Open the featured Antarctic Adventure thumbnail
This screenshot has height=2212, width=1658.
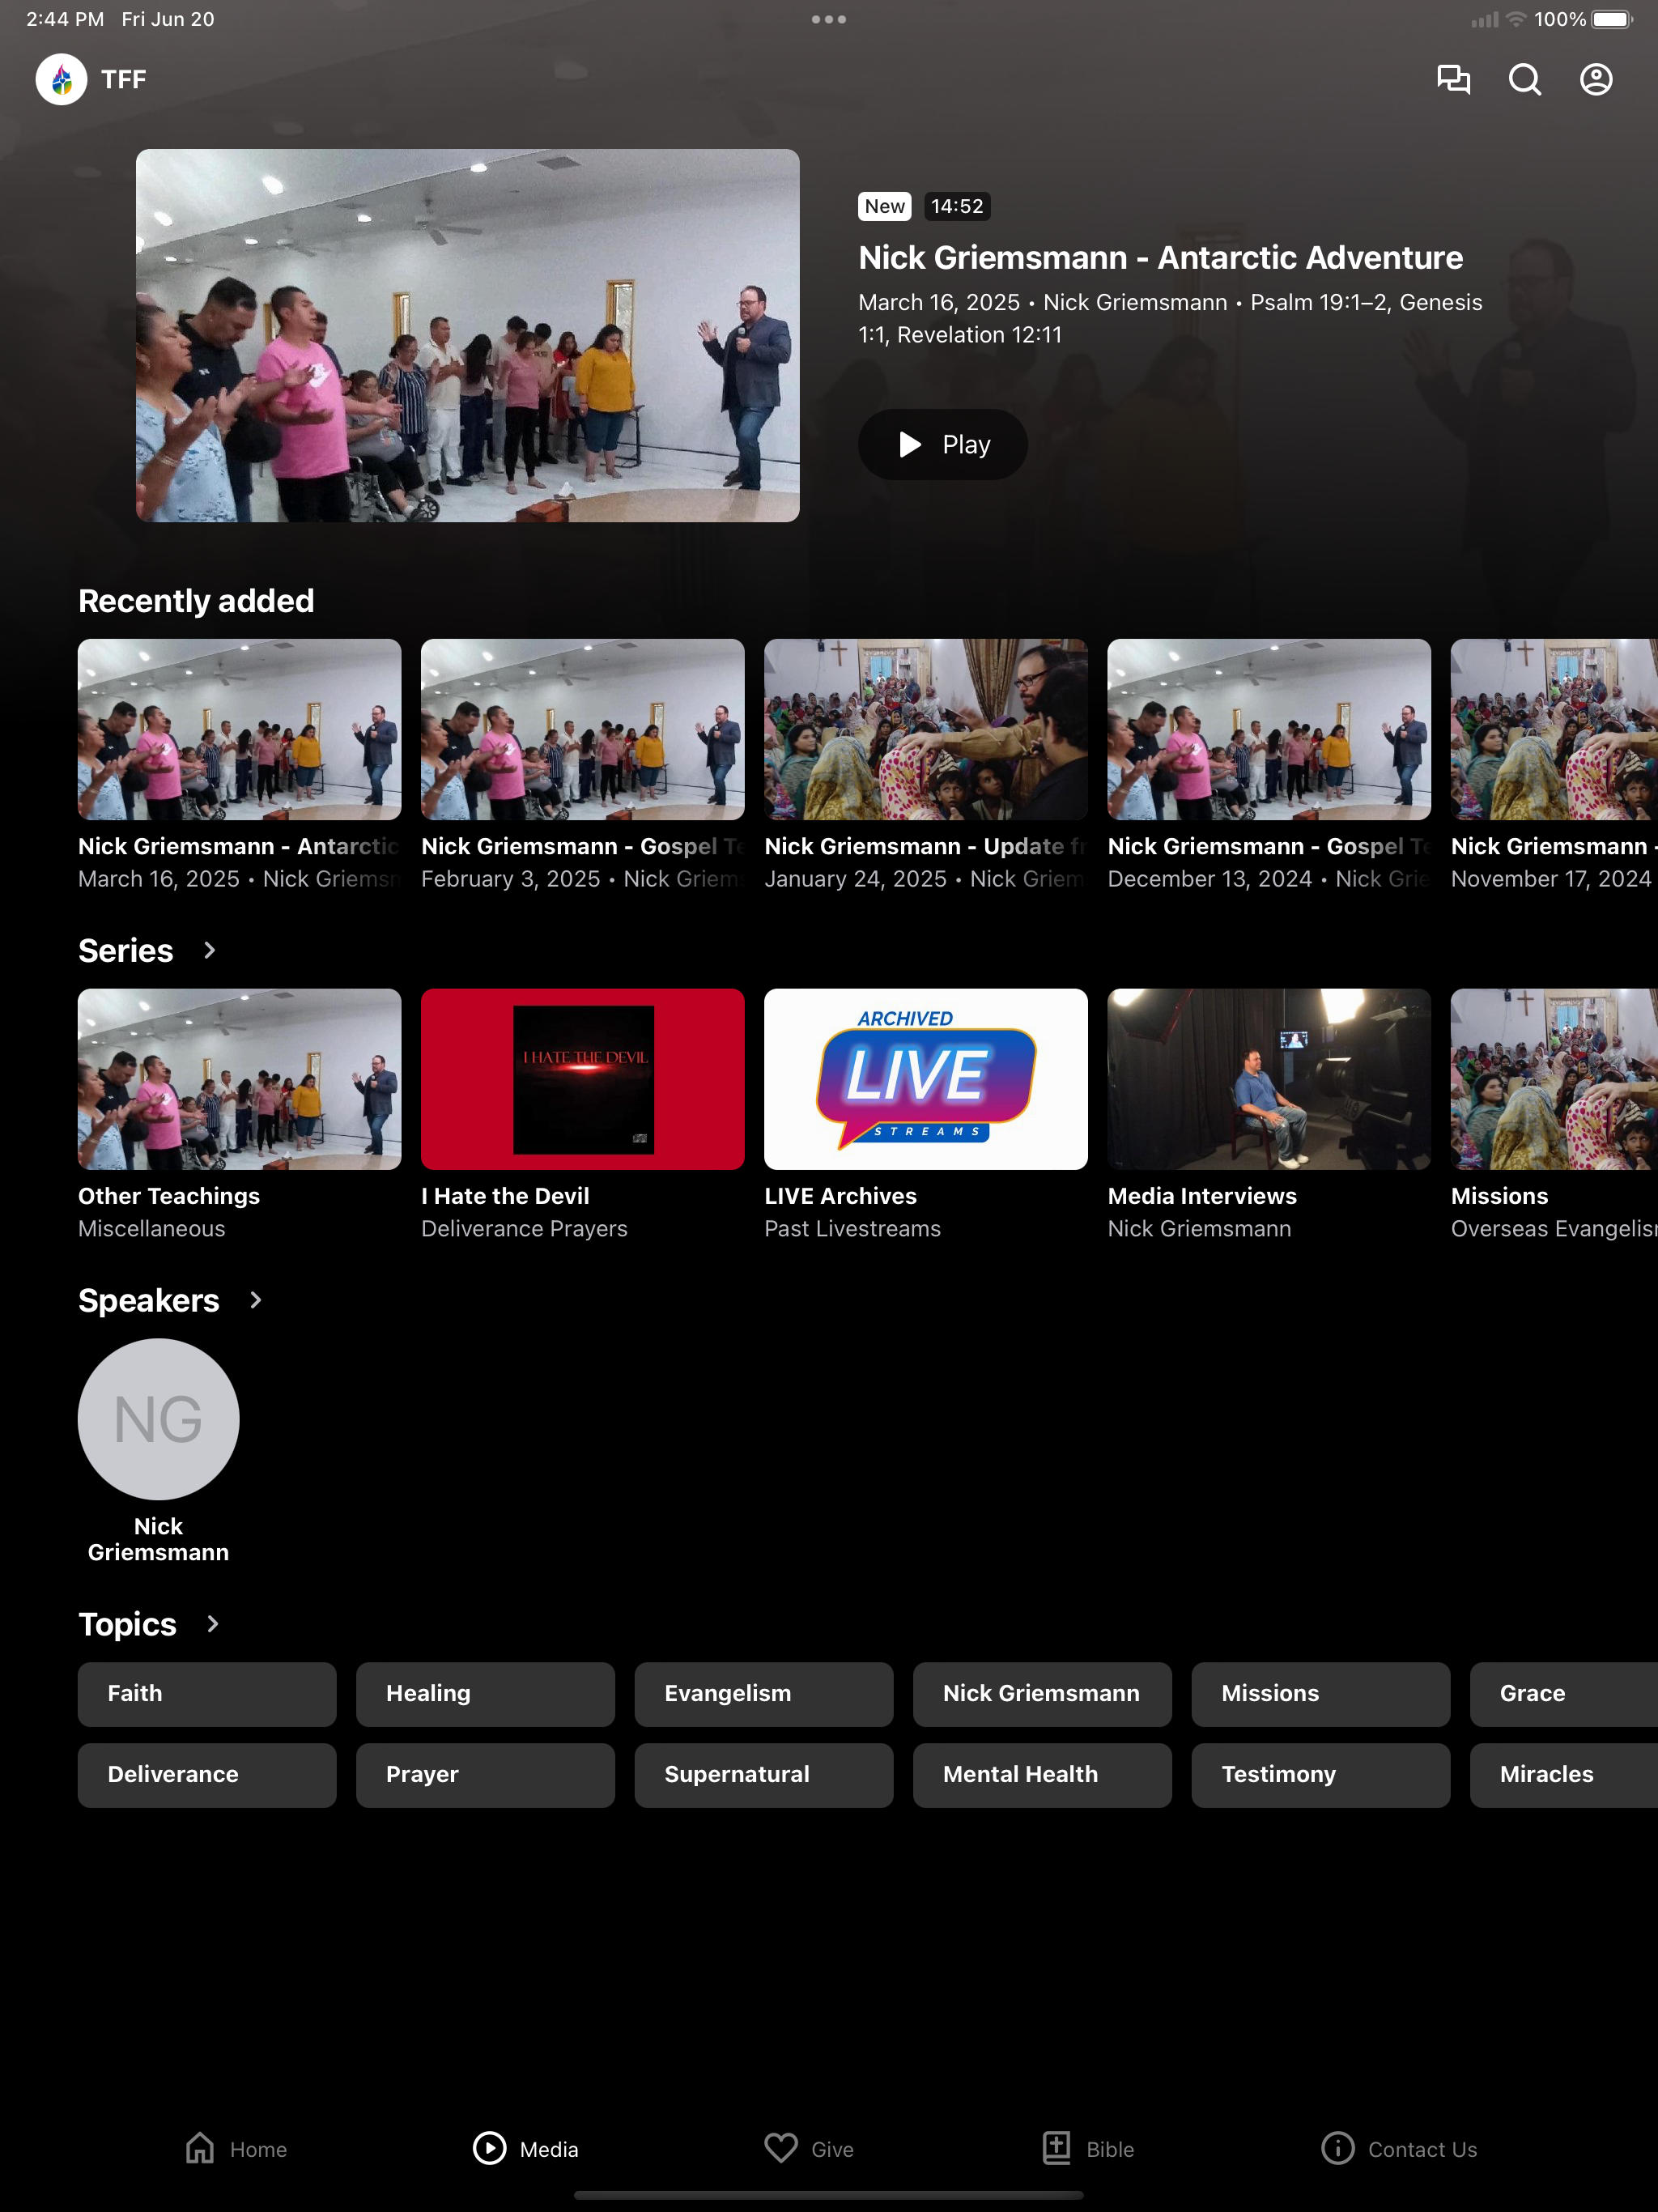[x=468, y=335]
